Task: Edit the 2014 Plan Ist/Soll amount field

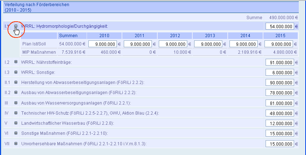Action: point(243,44)
